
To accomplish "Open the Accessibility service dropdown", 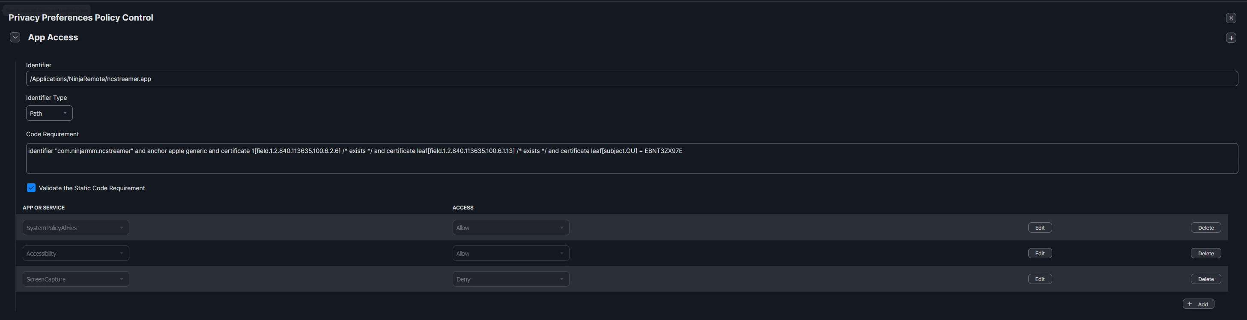I will 76,253.
